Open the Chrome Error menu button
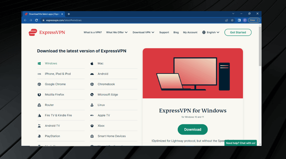This screenshot has width=286, height=159. [x=254, y=20]
